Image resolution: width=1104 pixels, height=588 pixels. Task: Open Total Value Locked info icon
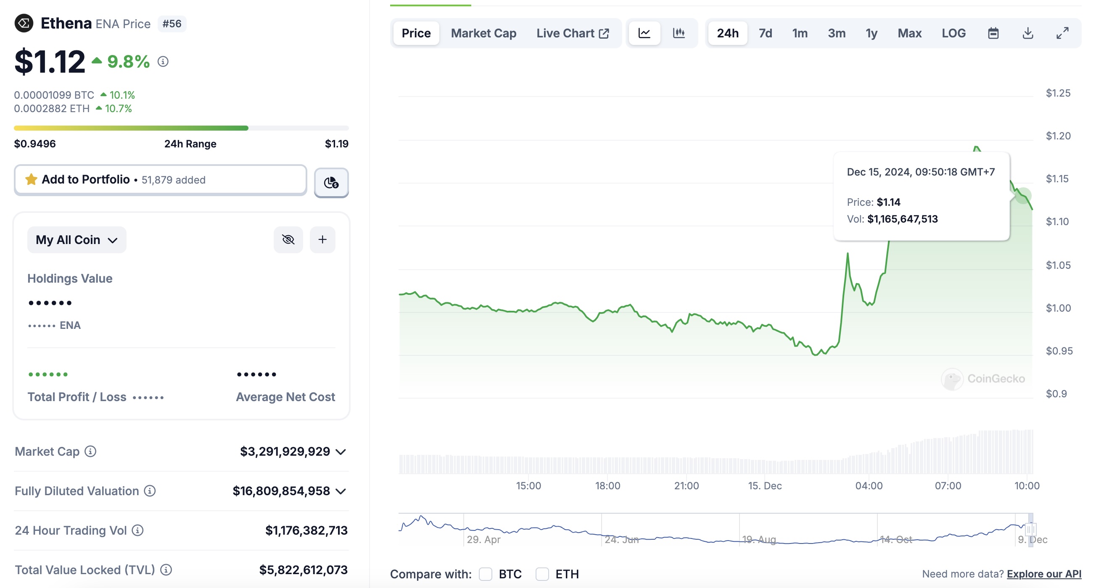[x=166, y=570]
